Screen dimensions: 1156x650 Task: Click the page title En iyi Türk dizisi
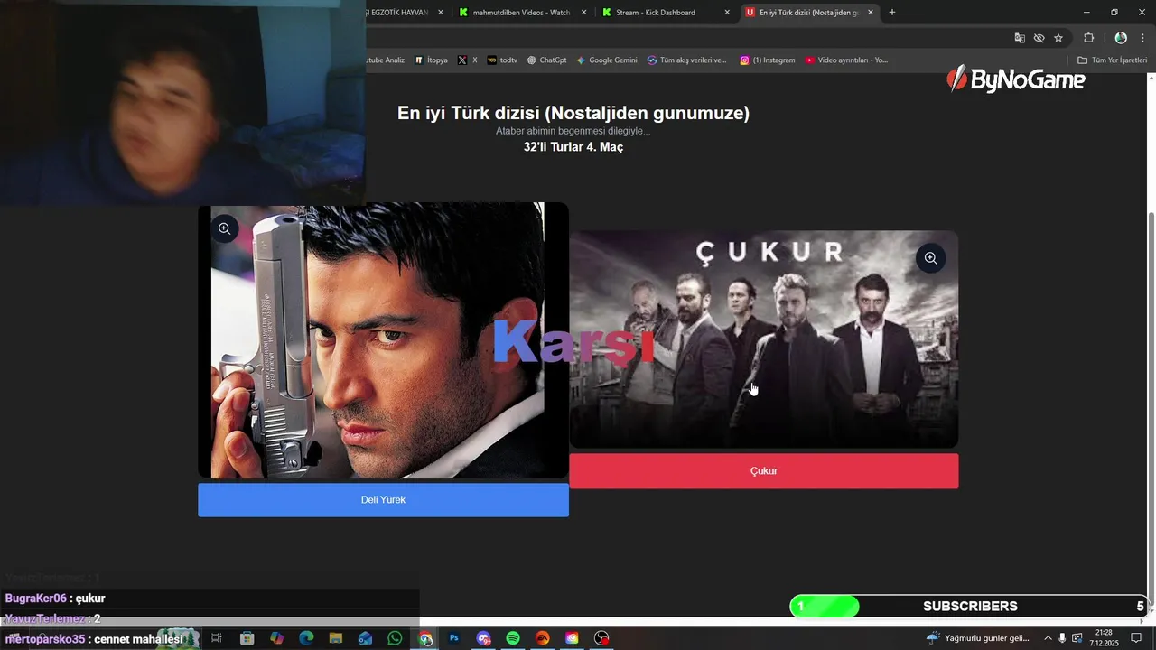pos(573,113)
